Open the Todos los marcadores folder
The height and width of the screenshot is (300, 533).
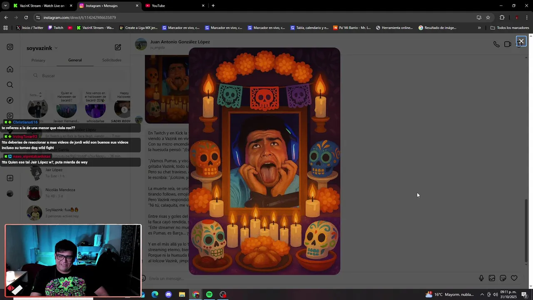(x=510, y=28)
